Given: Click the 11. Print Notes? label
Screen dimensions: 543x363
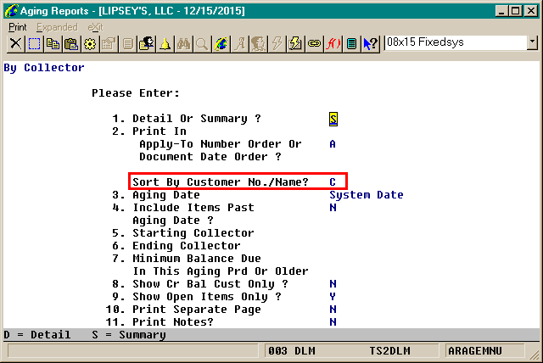Looking at the screenshot, I should click(160, 322).
